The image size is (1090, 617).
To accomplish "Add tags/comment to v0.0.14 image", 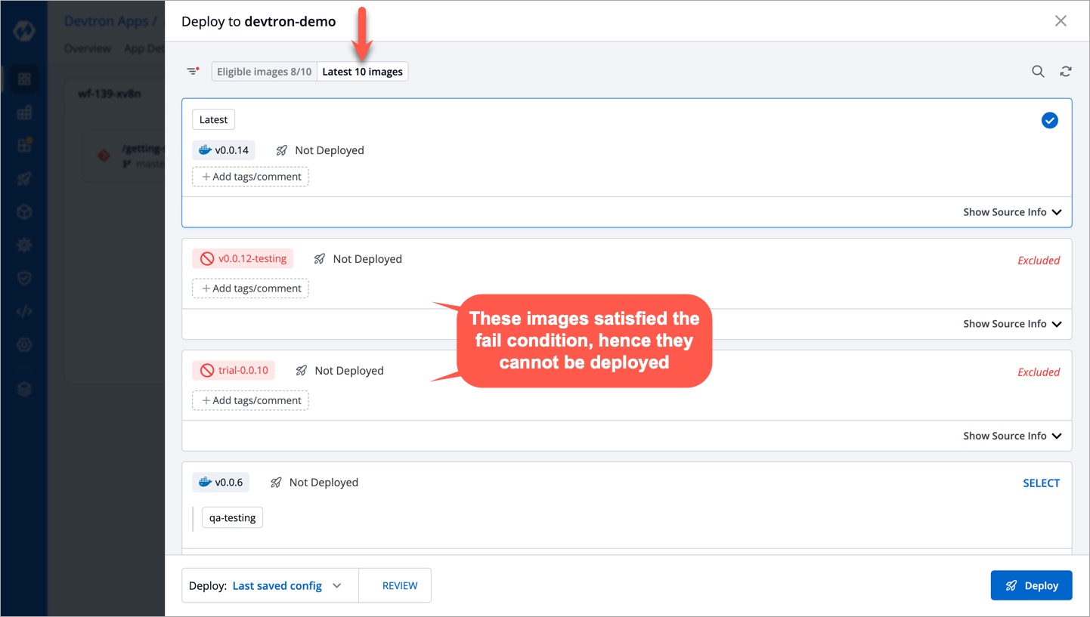I will (x=251, y=177).
